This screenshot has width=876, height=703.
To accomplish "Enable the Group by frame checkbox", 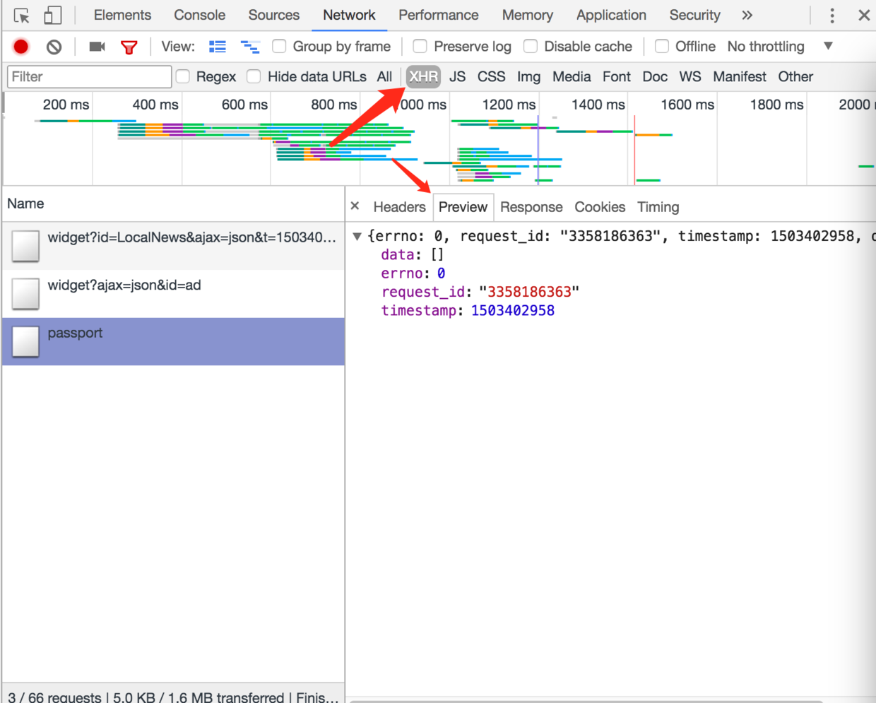I will [x=280, y=46].
